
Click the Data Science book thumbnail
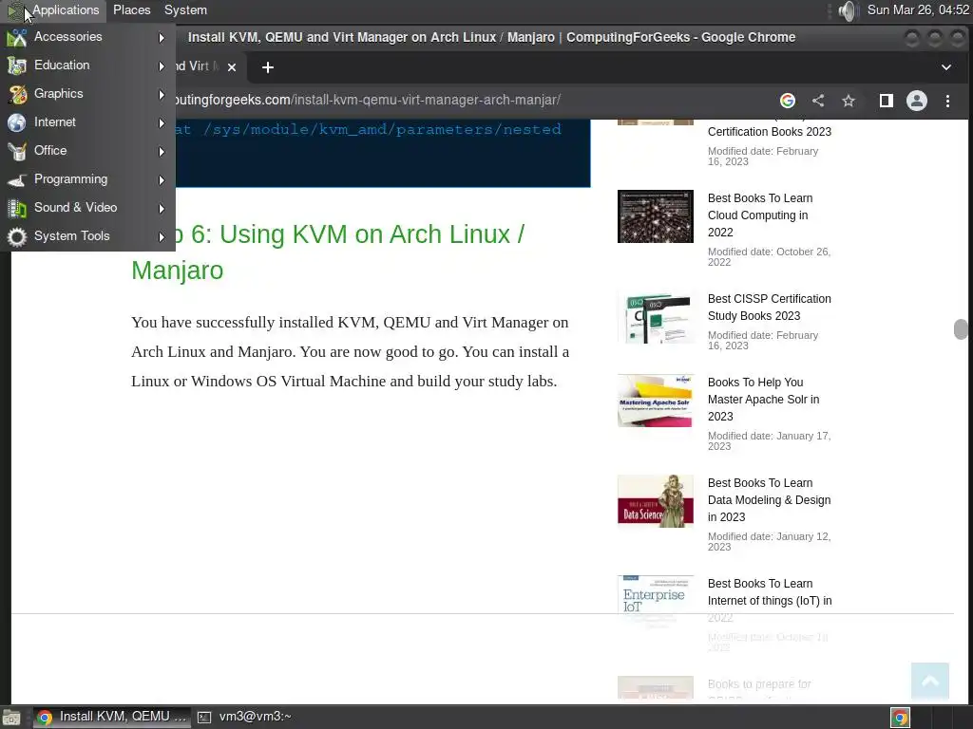(x=656, y=501)
